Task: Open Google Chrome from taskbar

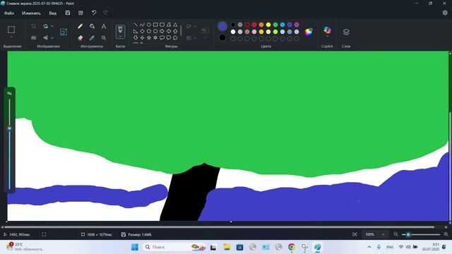Action: (292, 247)
